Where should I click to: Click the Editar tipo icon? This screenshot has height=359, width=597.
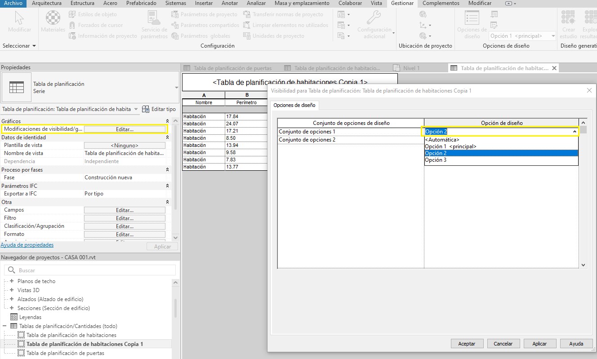[x=146, y=109]
